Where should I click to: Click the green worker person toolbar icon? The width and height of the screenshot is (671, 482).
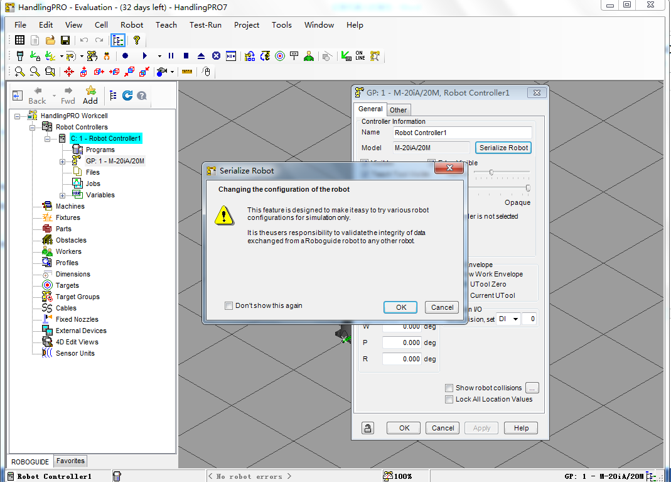pos(309,56)
